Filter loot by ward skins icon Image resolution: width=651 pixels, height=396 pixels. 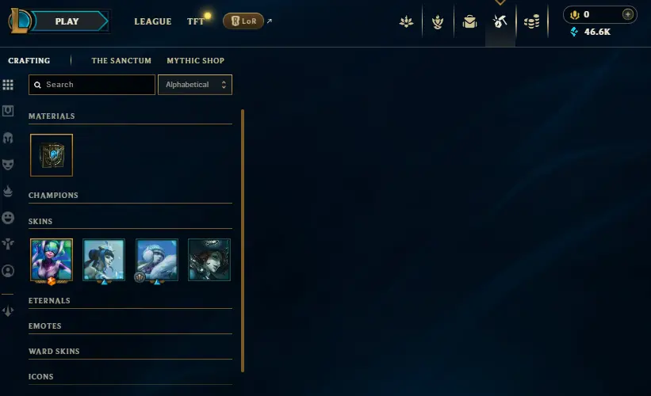click(x=8, y=244)
